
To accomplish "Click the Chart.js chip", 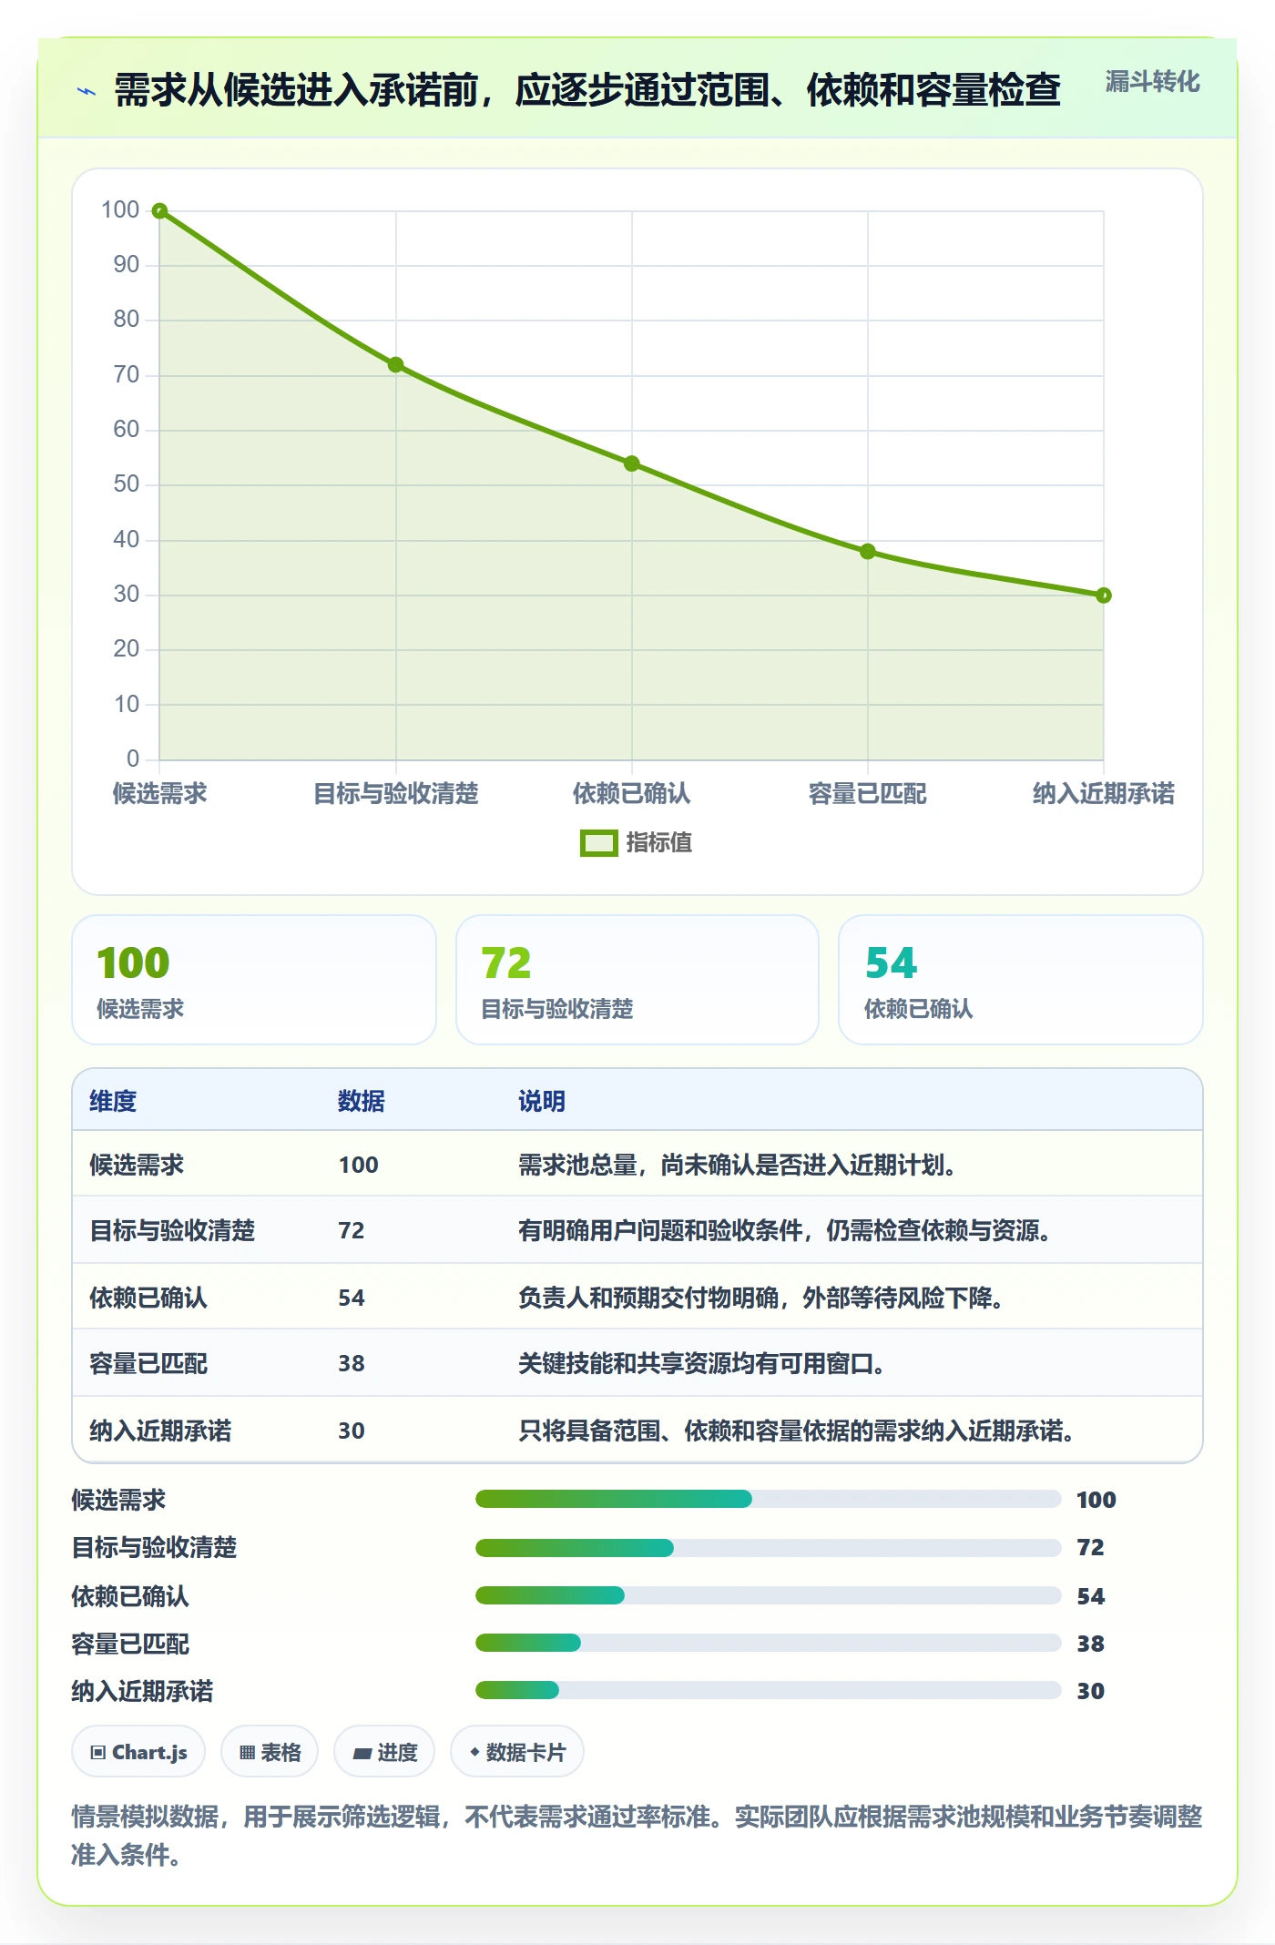I will click(138, 1752).
